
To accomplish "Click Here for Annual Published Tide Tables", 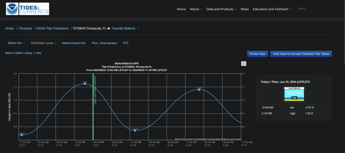I will (301, 54).
